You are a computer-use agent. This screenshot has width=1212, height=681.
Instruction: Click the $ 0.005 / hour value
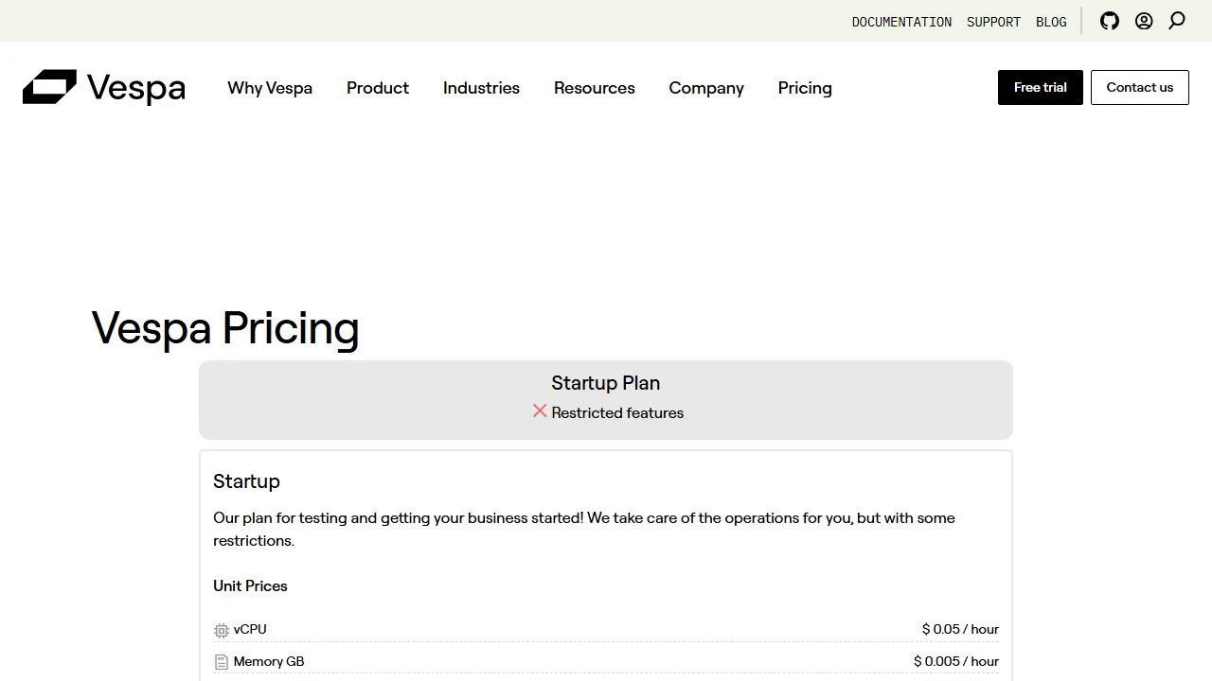click(956, 661)
